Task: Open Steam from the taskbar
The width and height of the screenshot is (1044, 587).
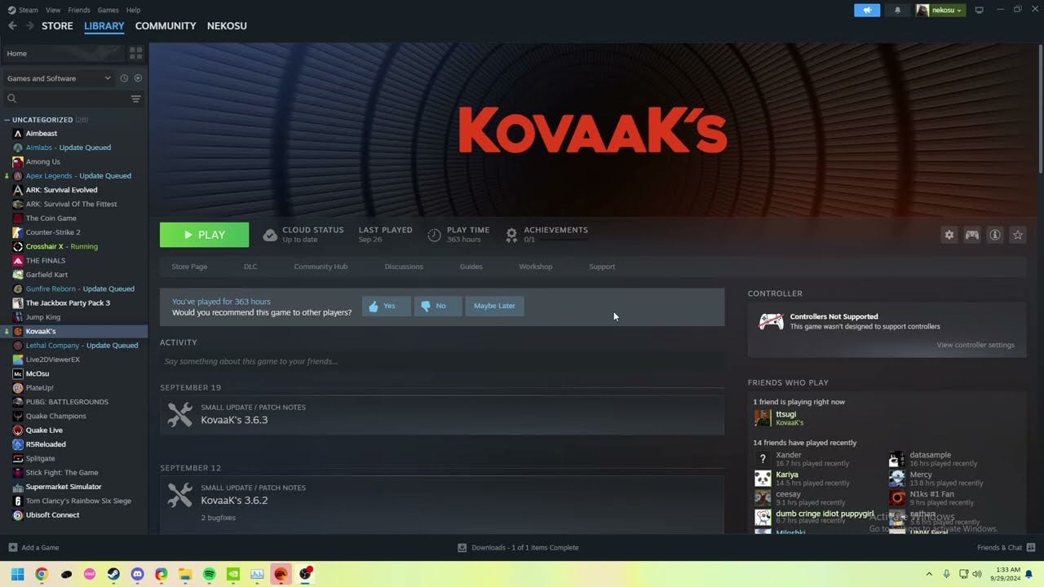Action: (x=113, y=574)
